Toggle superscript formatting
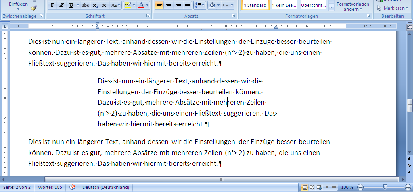Viewport: 414px width, 192px height. tap(105, 5)
